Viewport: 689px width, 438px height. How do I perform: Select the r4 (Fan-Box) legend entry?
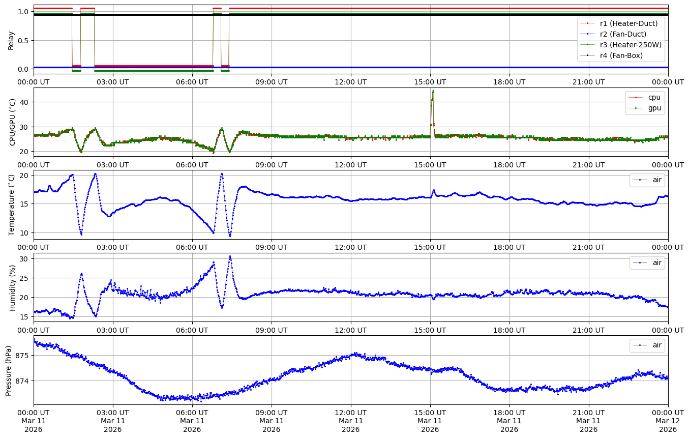point(621,55)
